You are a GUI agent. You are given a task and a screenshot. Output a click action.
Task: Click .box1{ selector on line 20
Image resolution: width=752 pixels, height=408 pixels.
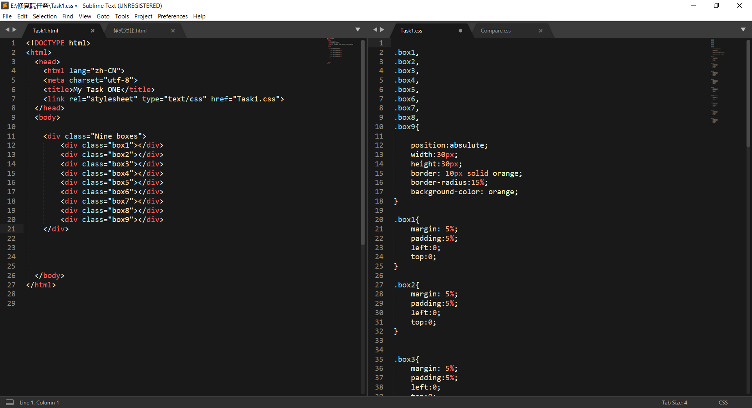(407, 220)
